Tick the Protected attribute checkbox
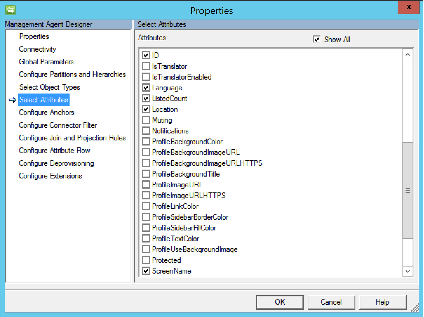The image size is (424, 317). (x=146, y=260)
